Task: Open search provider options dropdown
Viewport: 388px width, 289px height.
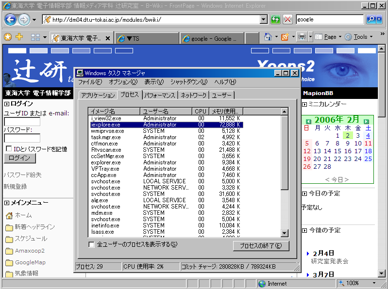Action: 379,19
